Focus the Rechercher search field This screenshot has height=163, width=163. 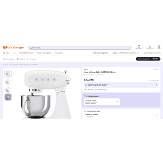tap(80, 48)
